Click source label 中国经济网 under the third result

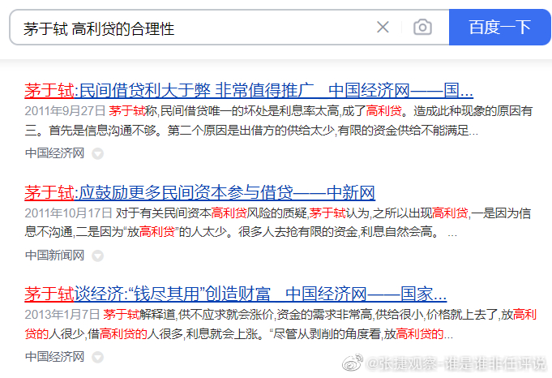click(54, 357)
